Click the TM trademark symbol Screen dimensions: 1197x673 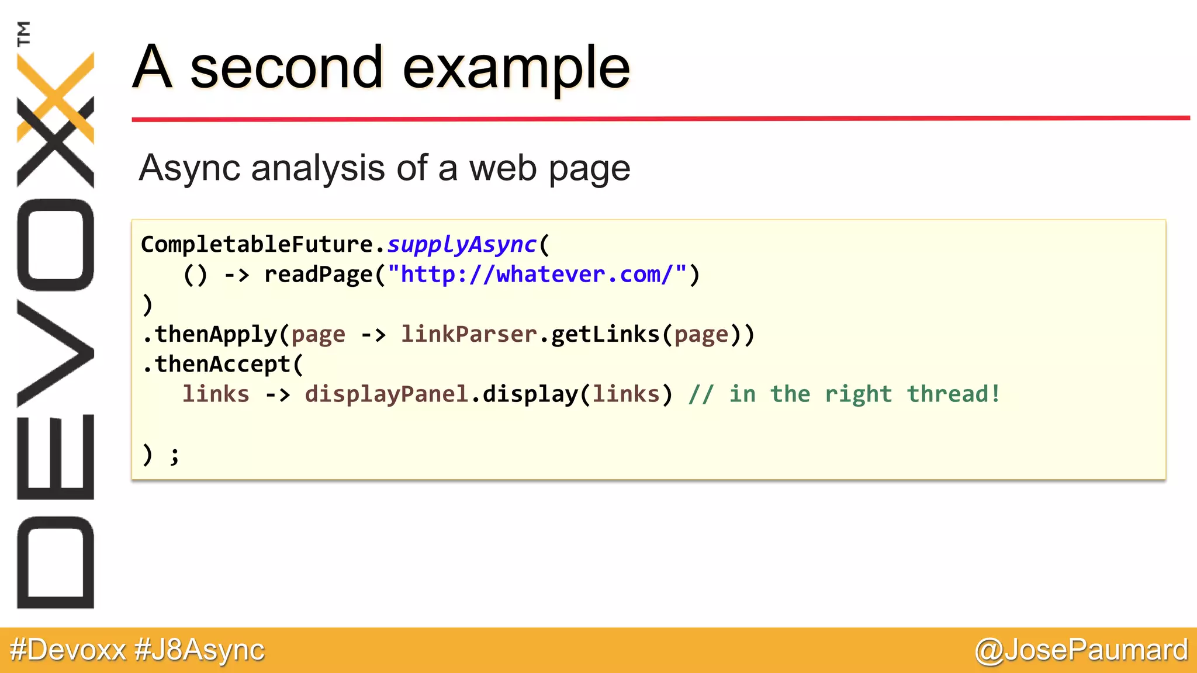pos(24,33)
